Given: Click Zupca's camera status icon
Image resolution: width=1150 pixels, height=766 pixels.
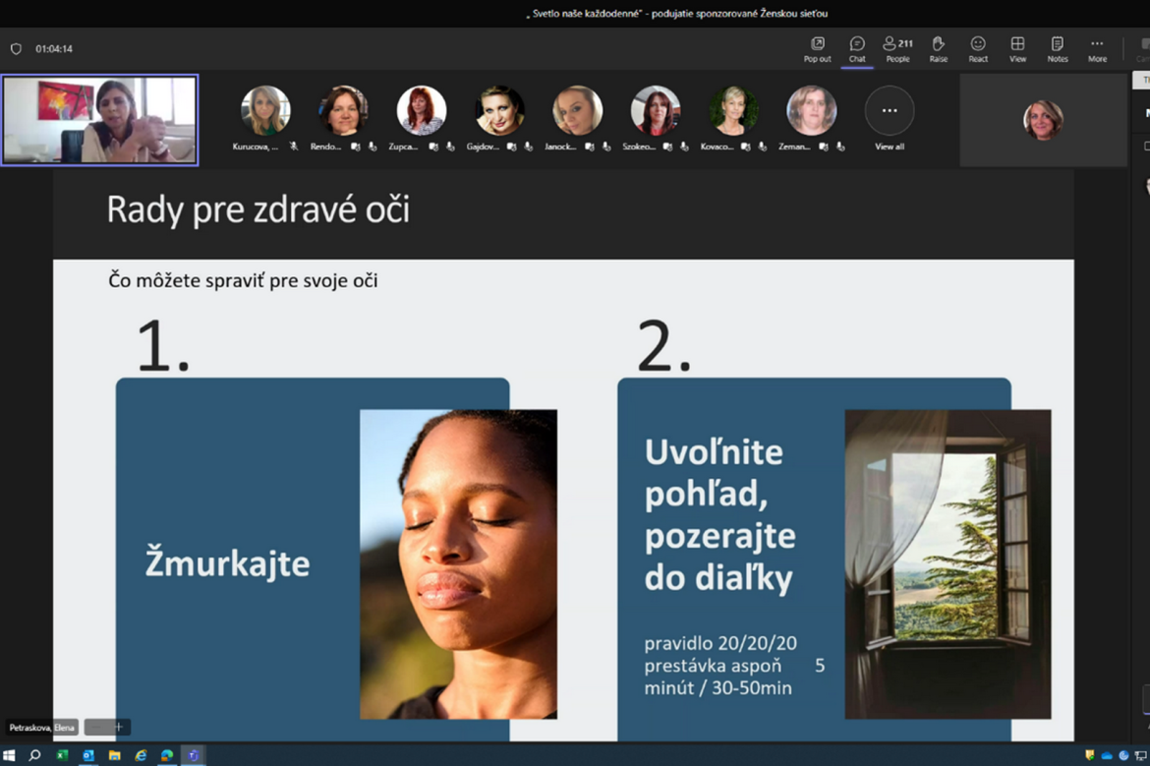Looking at the screenshot, I should coord(433,147).
